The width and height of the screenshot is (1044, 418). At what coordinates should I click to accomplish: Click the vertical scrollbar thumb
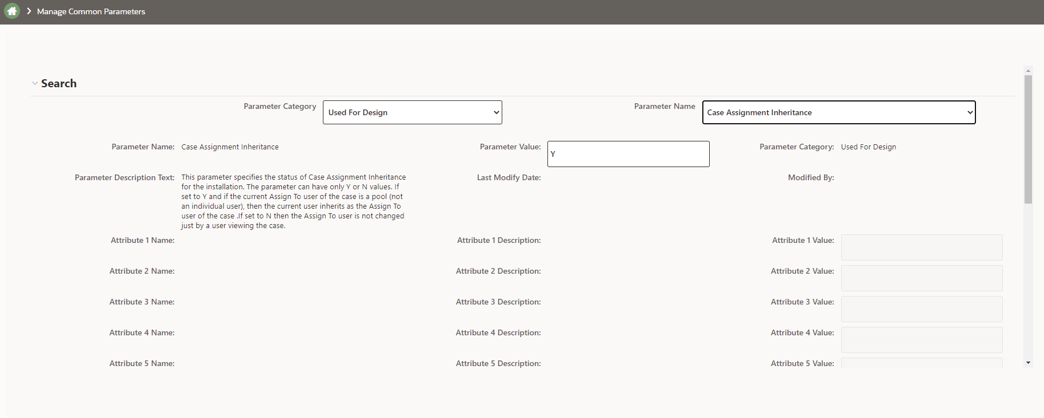pos(1028,140)
